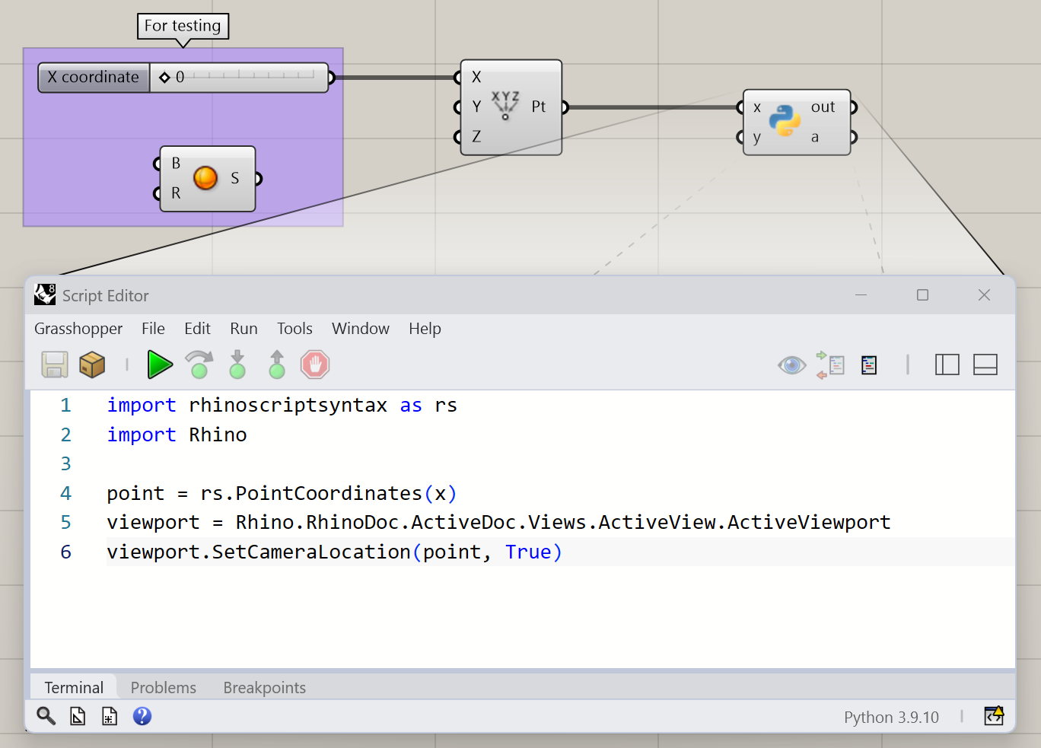Click the warning code icon in status bar

pos(994,715)
